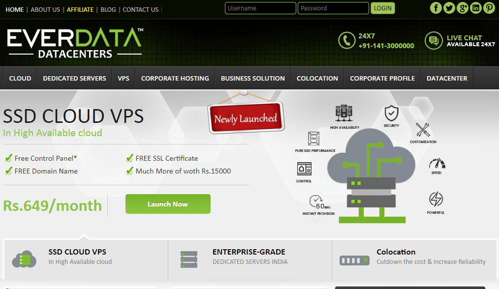Visit the BLOG link
Screen dimensions: 499x289
(108, 9)
